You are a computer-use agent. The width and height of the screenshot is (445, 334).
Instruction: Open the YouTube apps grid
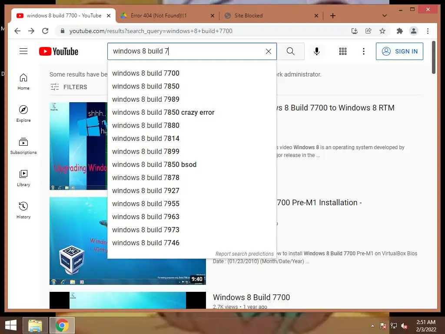[343, 51]
